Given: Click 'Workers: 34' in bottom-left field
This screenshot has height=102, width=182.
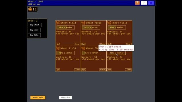Looking at the screenshot, I should click(x=63, y=57).
